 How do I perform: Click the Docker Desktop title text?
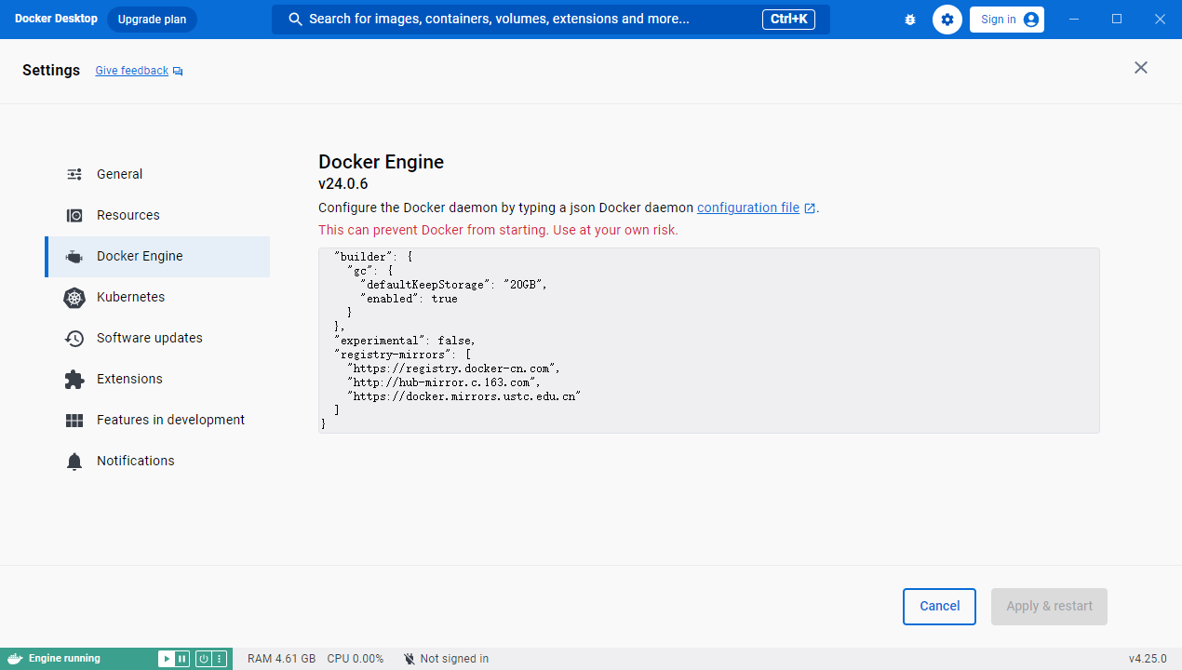coord(56,19)
